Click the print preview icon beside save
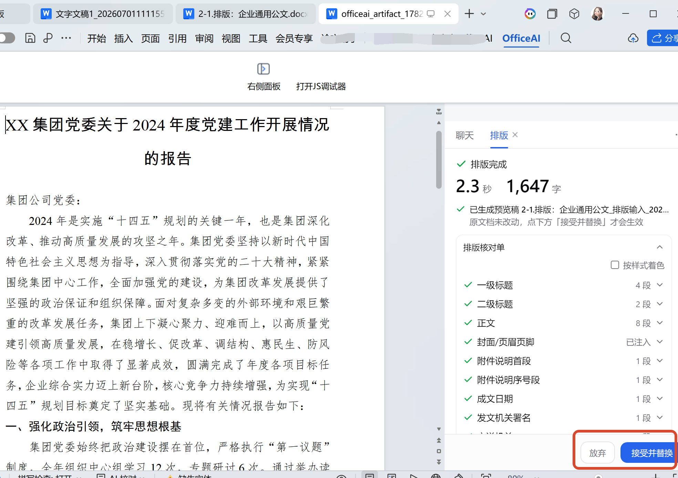 coord(48,38)
